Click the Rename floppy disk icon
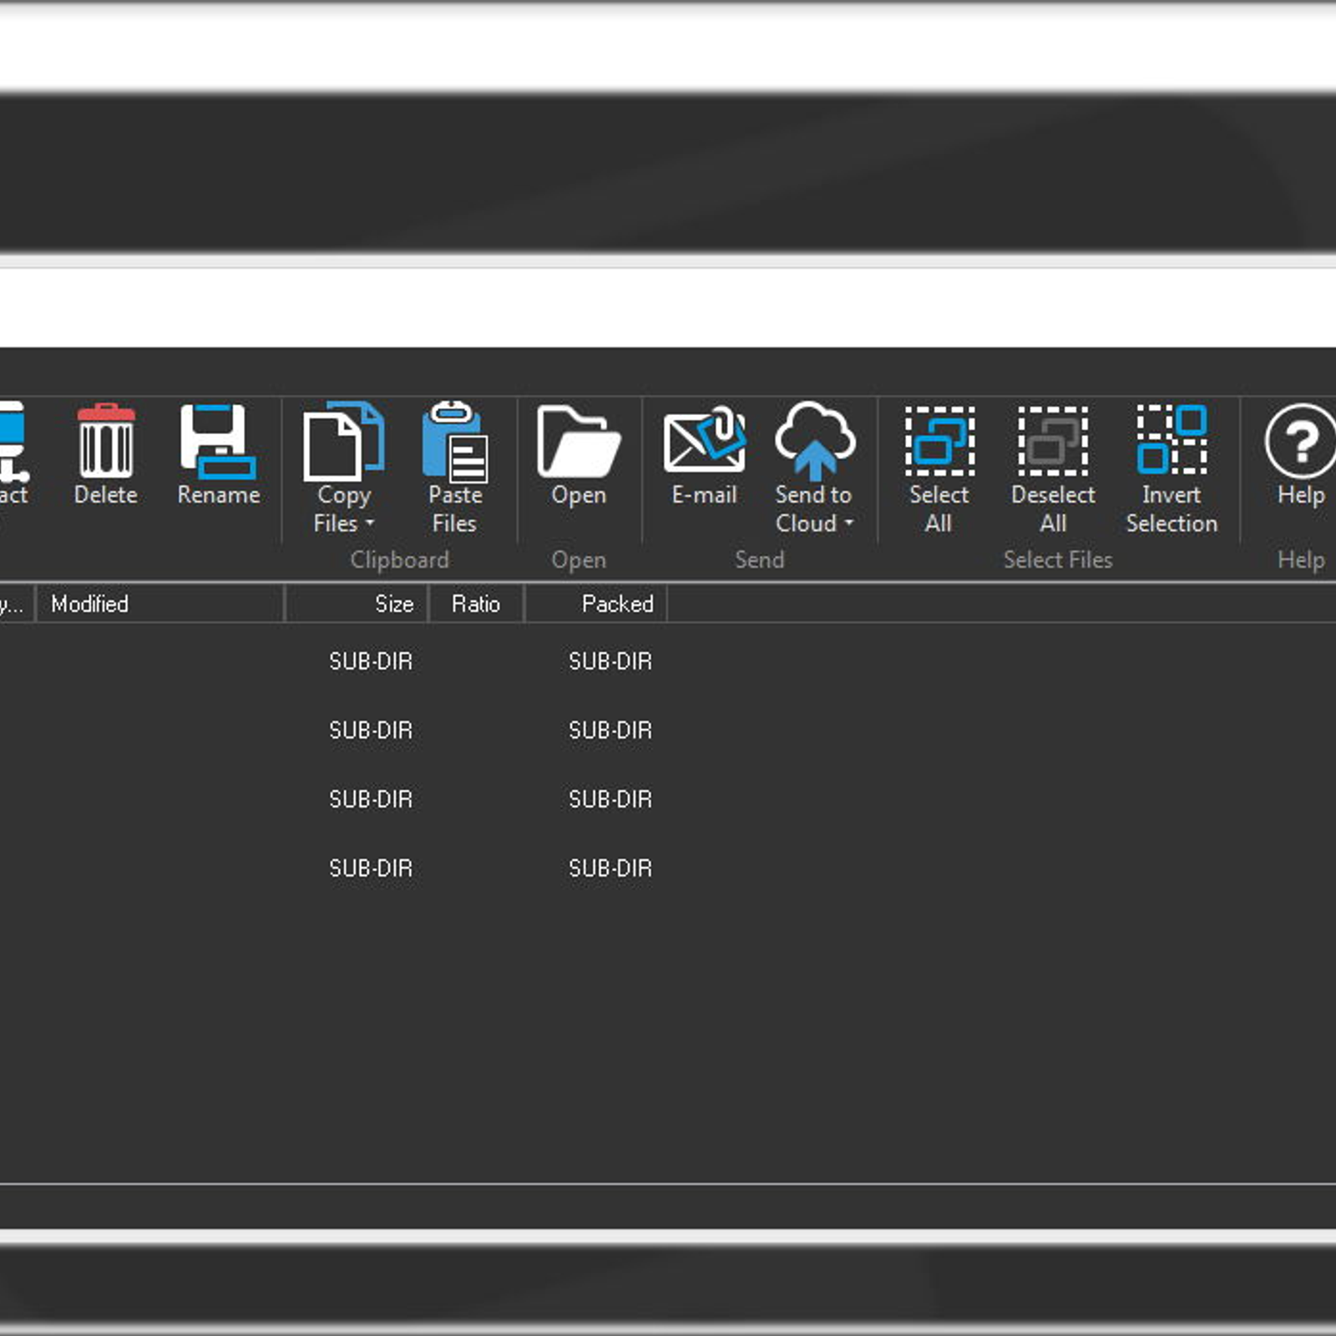Screen dimensions: 1336x1336 218,441
